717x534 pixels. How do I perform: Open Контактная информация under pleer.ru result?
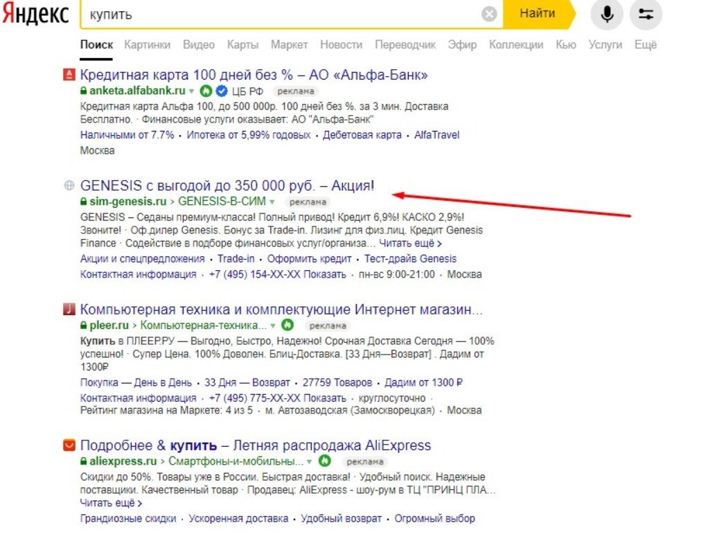click(138, 398)
